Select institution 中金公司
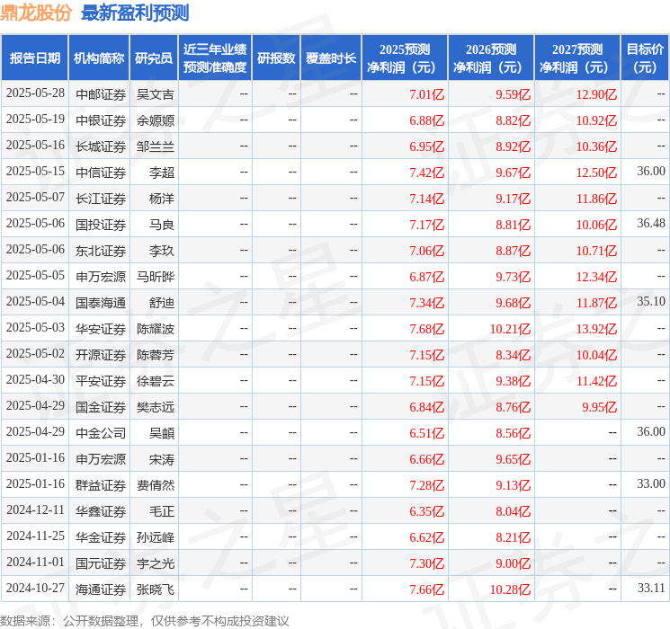 [x=101, y=433]
